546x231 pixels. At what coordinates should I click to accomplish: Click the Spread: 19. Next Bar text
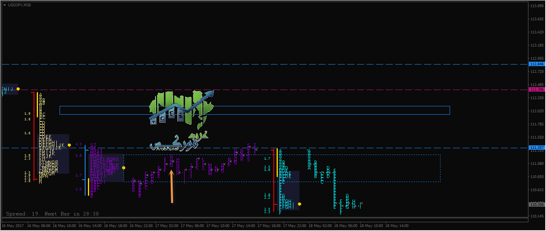[x=52, y=214]
